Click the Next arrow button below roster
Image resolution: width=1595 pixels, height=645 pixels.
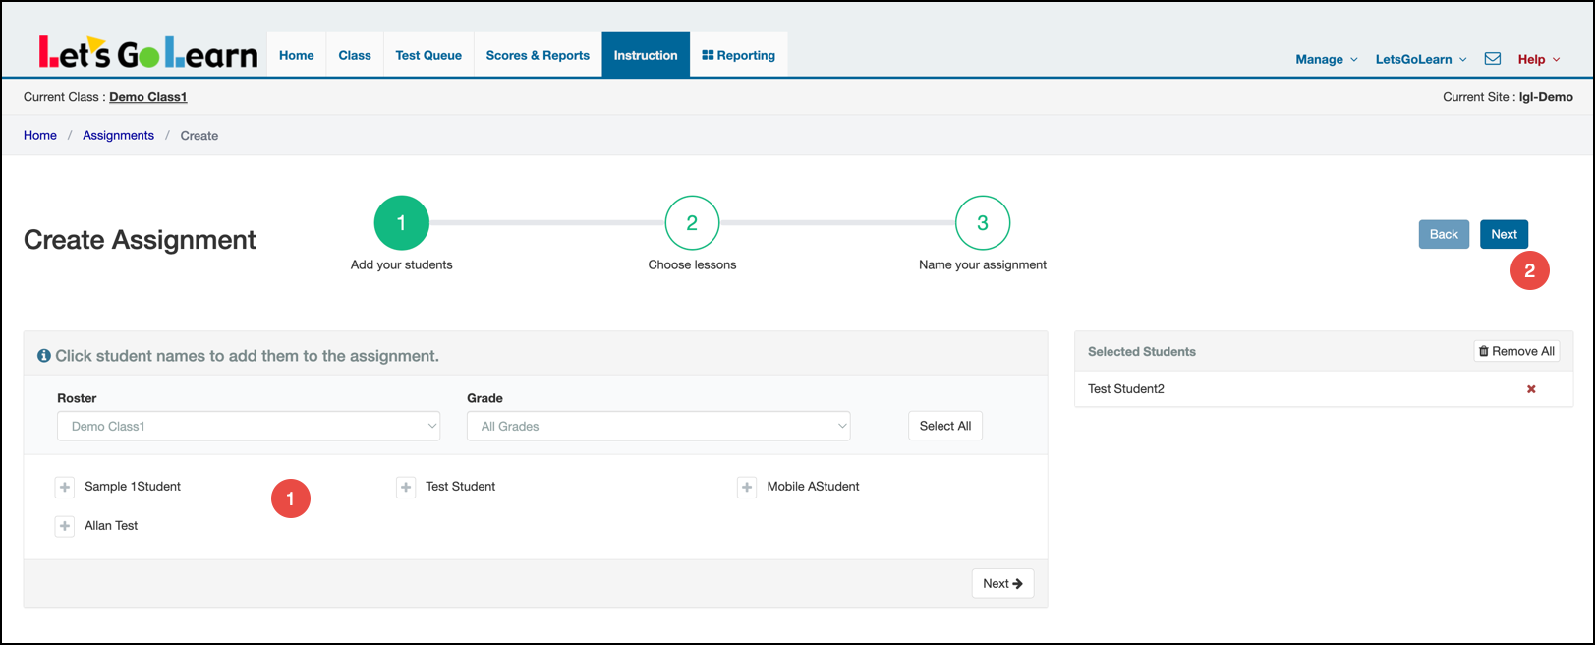click(1002, 583)
